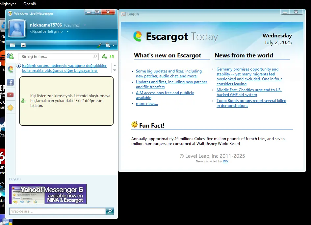Click the winking emoticon by Fun Fact

pyautogui.click(x=135, y=125)
